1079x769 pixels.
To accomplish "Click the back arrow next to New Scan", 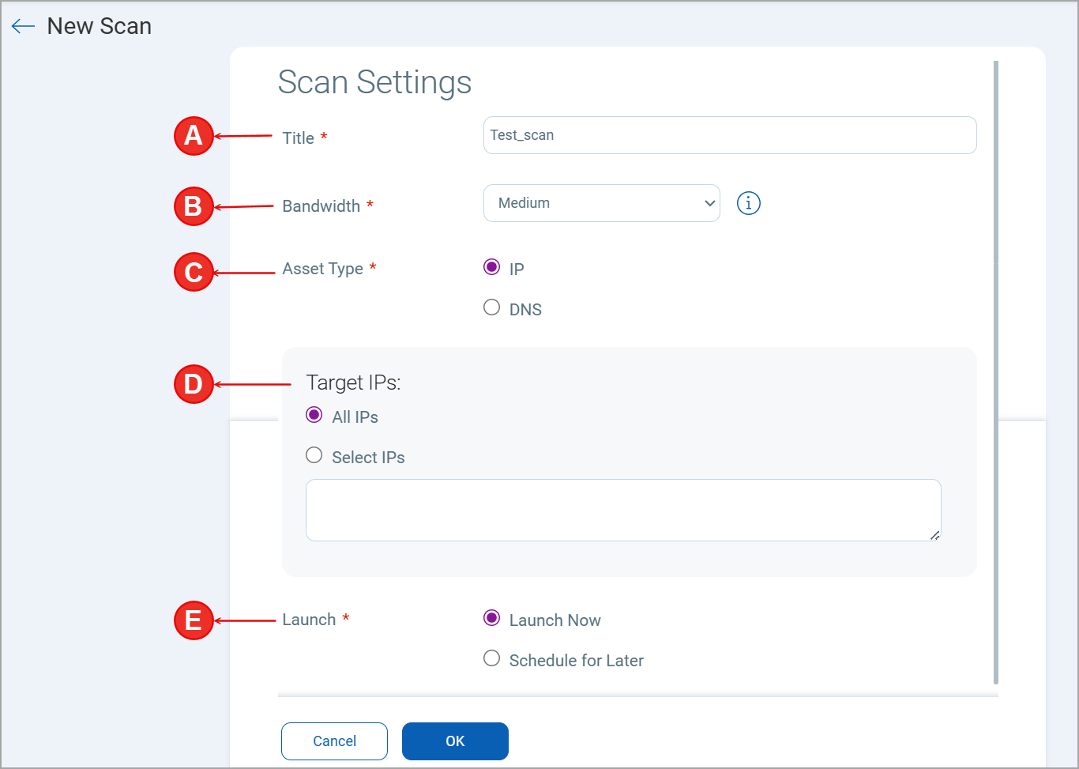I will (x=23, y=27).
